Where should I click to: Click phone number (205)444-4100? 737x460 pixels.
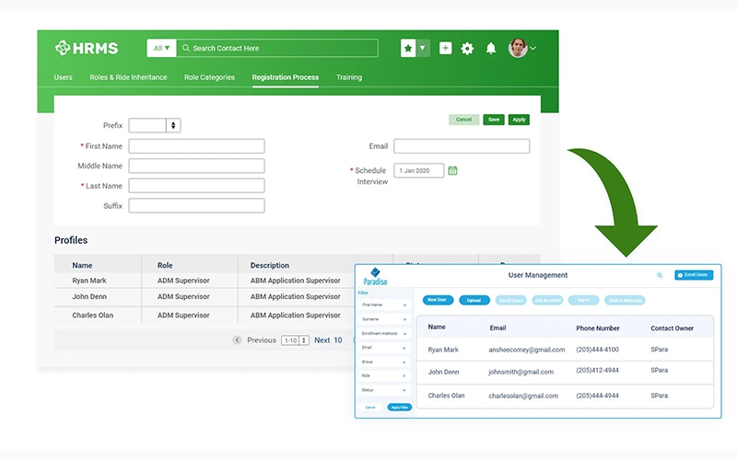click(x=597, y=350)
